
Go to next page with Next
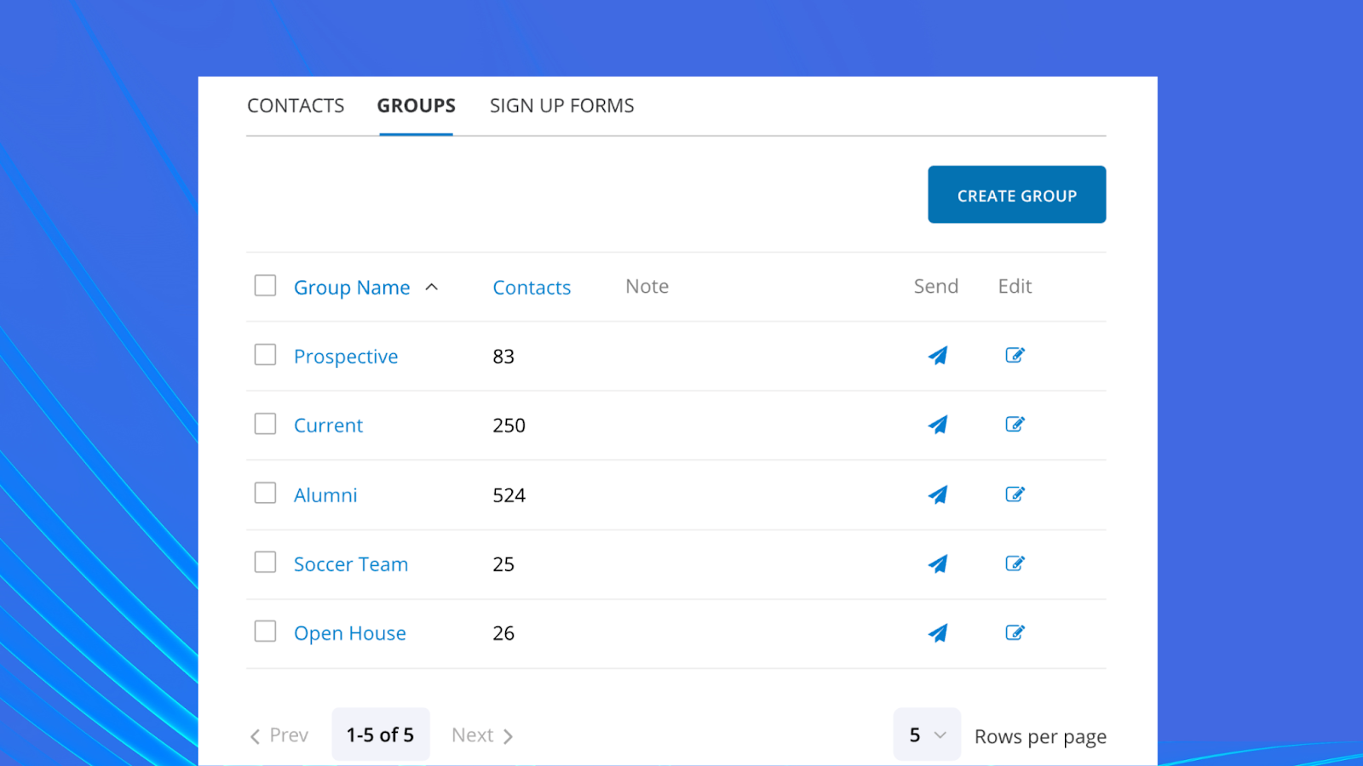[x=482, y=735]
